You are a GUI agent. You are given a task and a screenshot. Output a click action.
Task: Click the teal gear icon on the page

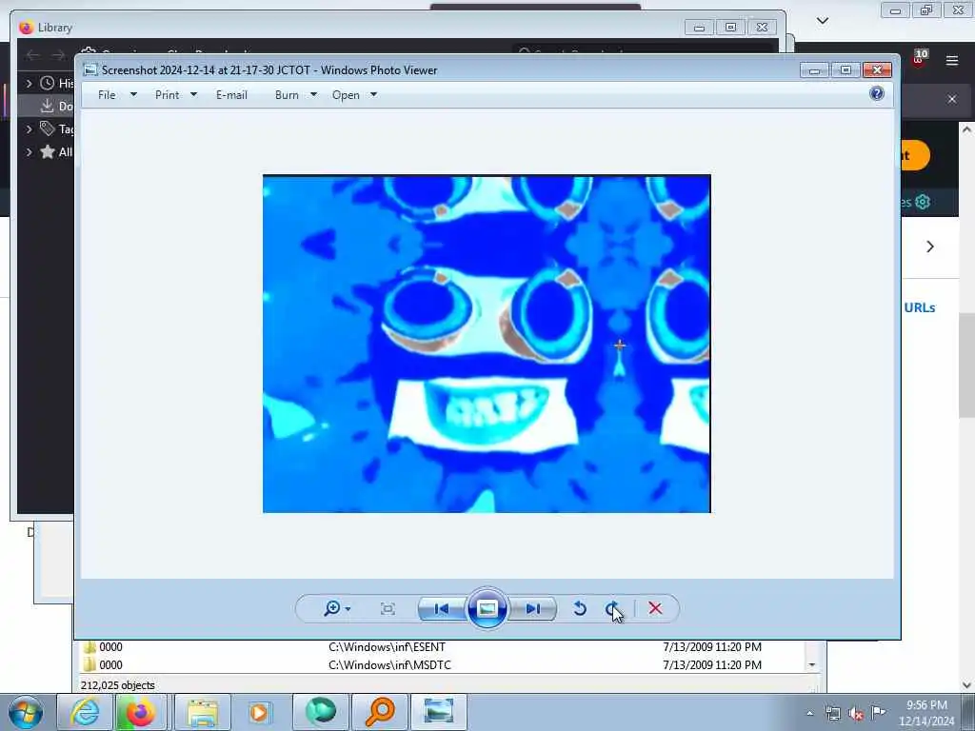(923, 202)
